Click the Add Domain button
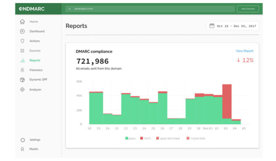The image size is (276, 161). click(x=248, y=9)
